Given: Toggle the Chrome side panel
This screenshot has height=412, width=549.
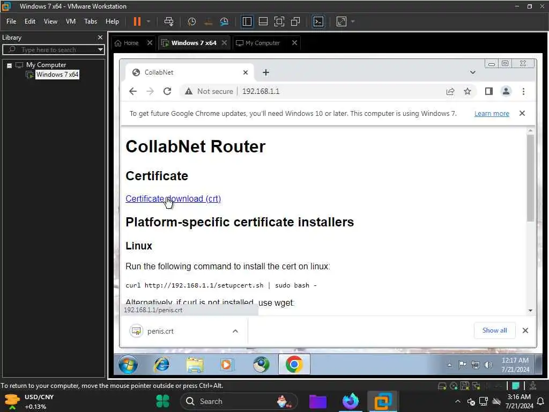Looking at the screenshot, I should coord(489,91).
